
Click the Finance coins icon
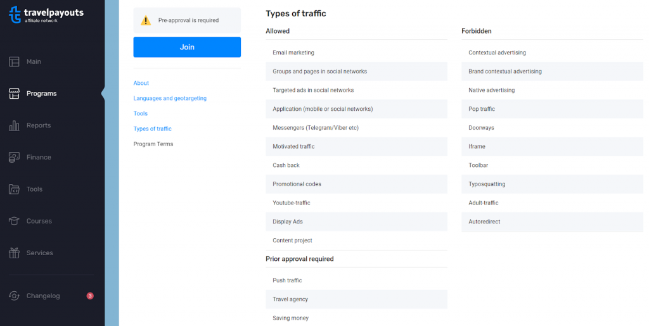click(14, 157)
